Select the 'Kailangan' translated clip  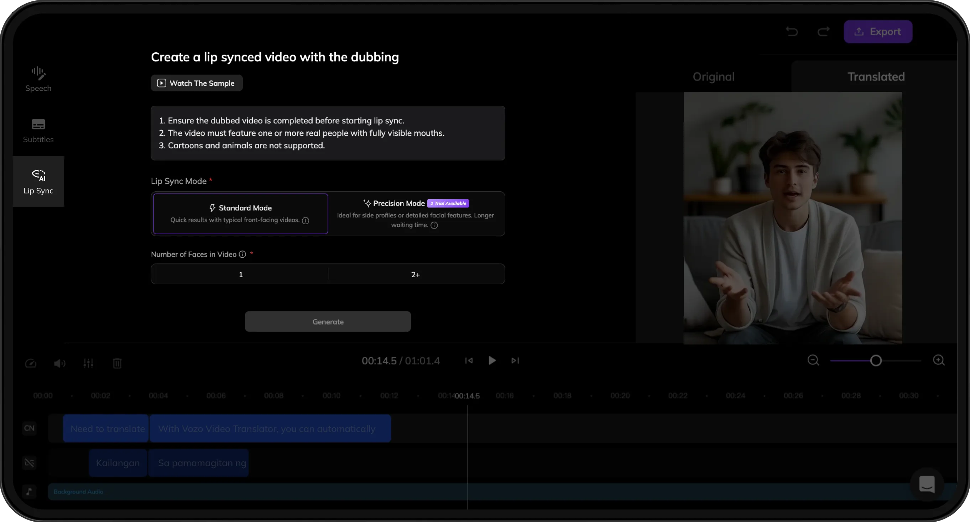[118, 463]
